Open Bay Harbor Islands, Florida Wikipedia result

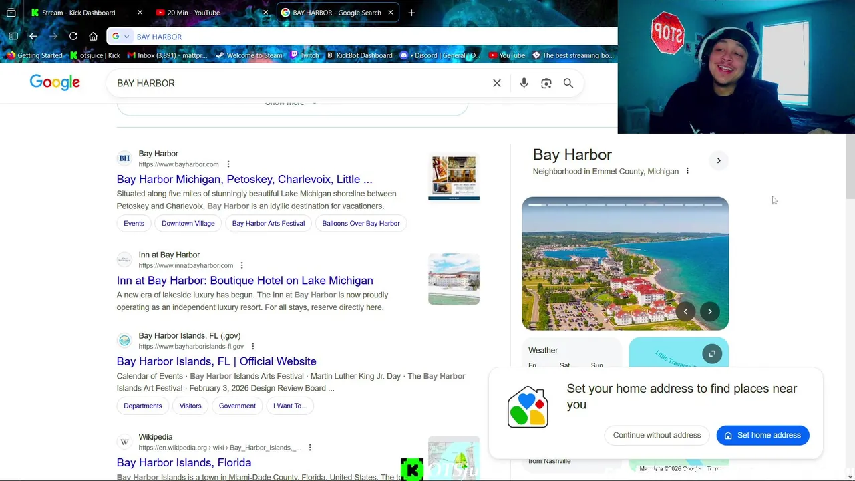184,462
